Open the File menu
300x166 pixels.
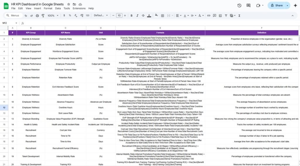click(x=13, y=9)
